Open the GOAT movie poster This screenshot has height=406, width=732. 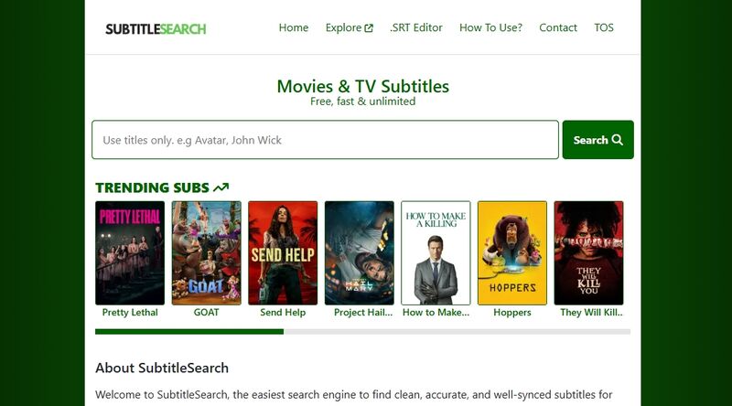point(207,253)
